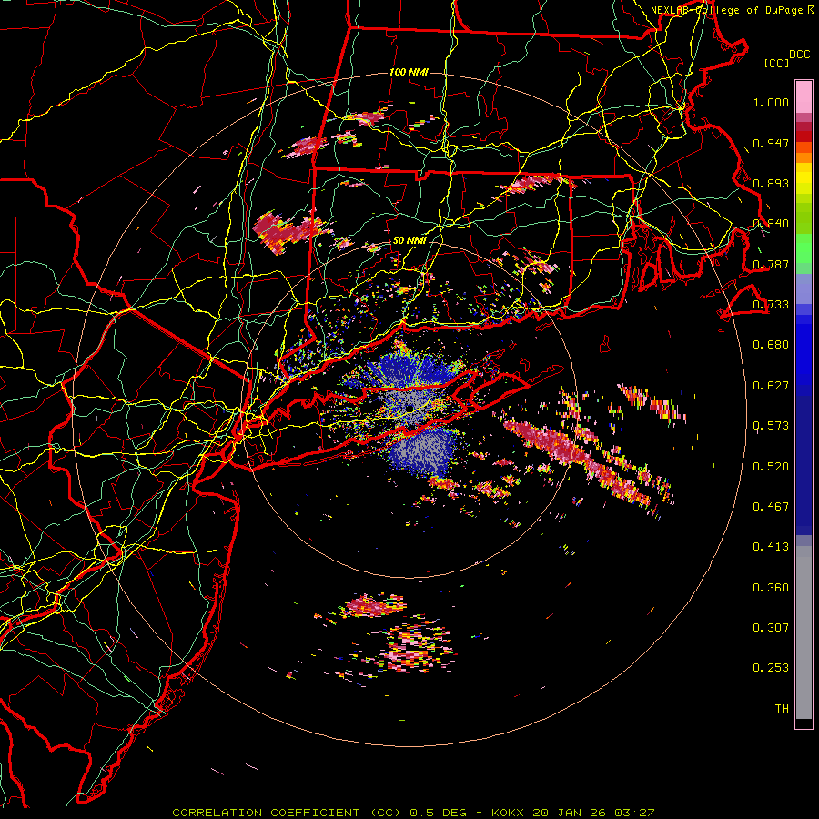Select the 0.680 scale value
This screenshot has height=819, width=819.
(x=771, y=345)
